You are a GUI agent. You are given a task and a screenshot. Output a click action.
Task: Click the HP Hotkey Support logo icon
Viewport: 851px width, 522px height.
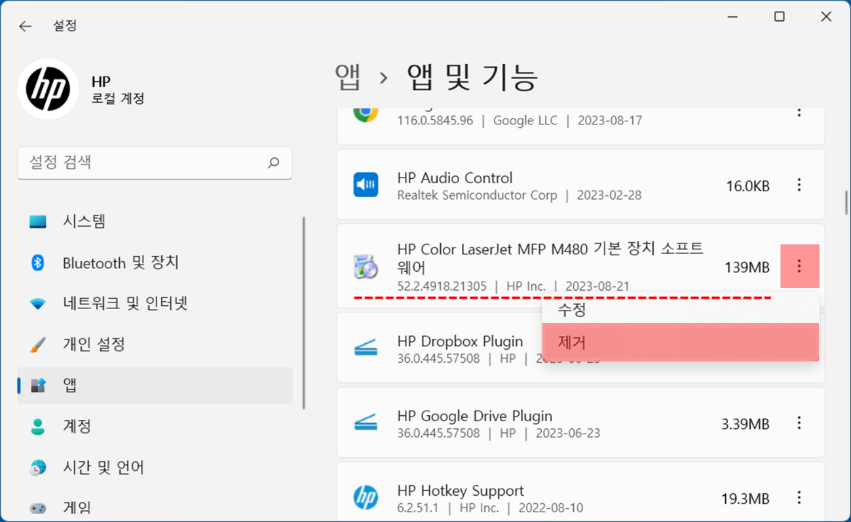pos(366,498)
